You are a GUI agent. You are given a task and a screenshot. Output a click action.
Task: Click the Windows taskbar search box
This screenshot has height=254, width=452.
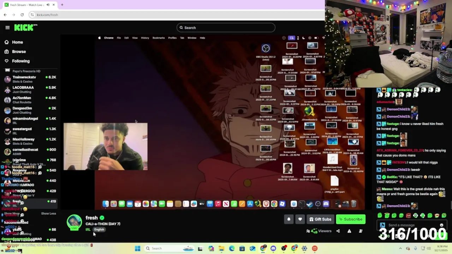click(169, 248)
